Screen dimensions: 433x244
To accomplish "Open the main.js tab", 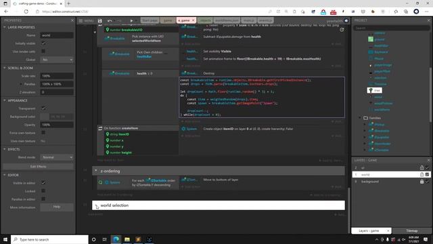I will point(248,20).
